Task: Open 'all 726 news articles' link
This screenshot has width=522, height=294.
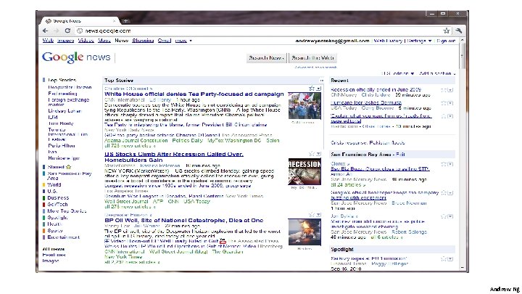Action: pos(130,146)
